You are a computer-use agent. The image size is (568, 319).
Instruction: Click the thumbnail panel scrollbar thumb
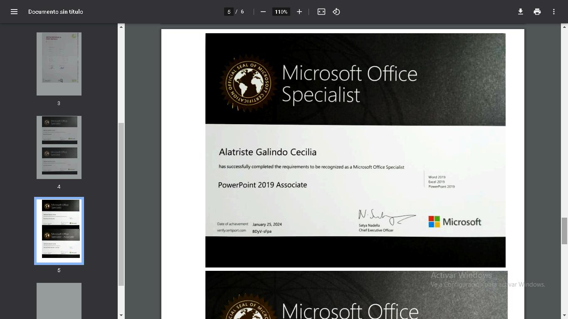pyautogui.click(x=121, y=204)
